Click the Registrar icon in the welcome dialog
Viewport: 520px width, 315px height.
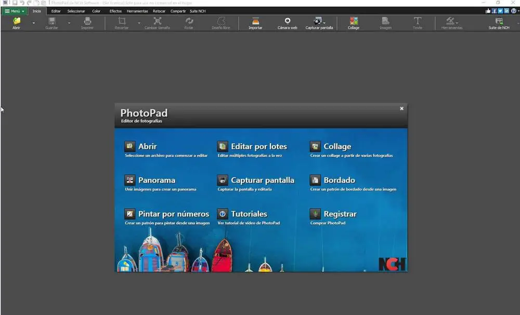pos(315,214)
